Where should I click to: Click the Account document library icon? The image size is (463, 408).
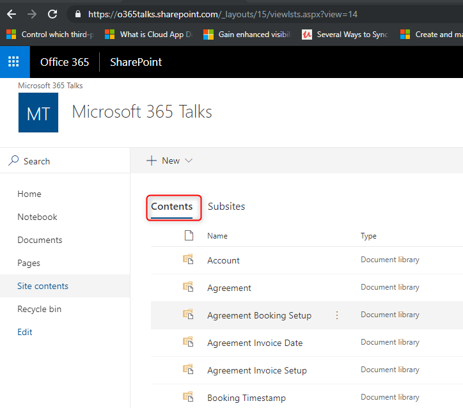[x=188, y=260]
